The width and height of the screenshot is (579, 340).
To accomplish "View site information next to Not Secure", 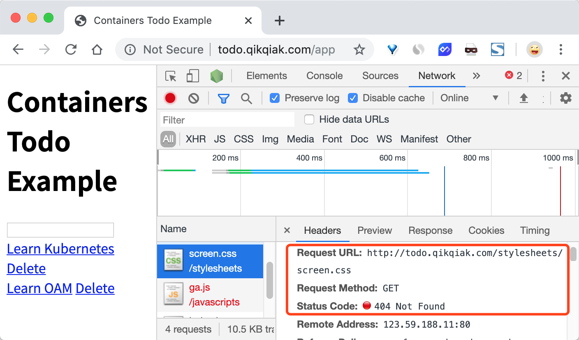I will coord(130,50).
